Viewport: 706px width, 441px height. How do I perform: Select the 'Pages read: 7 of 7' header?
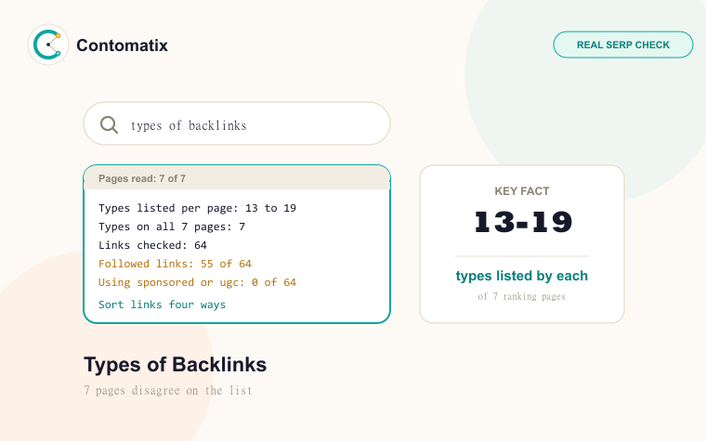[x=237, y=178]
